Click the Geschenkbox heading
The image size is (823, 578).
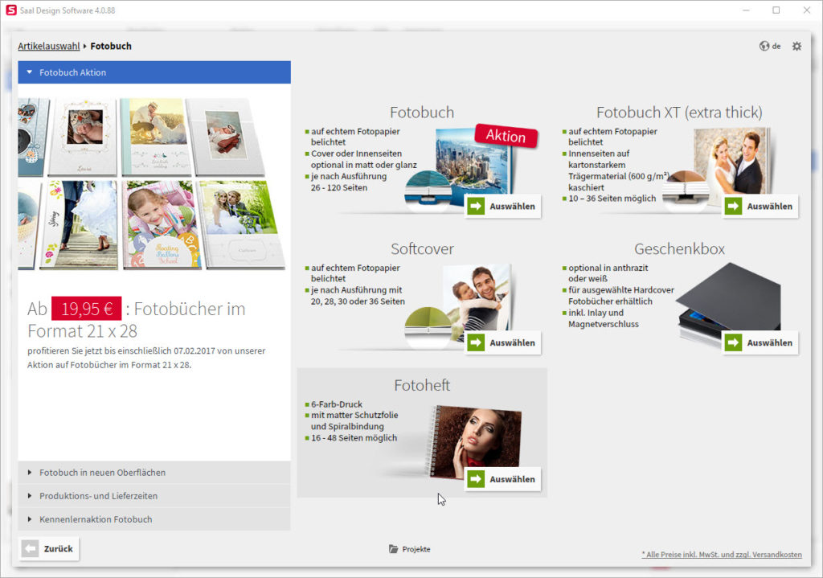(x=679, y=249)
